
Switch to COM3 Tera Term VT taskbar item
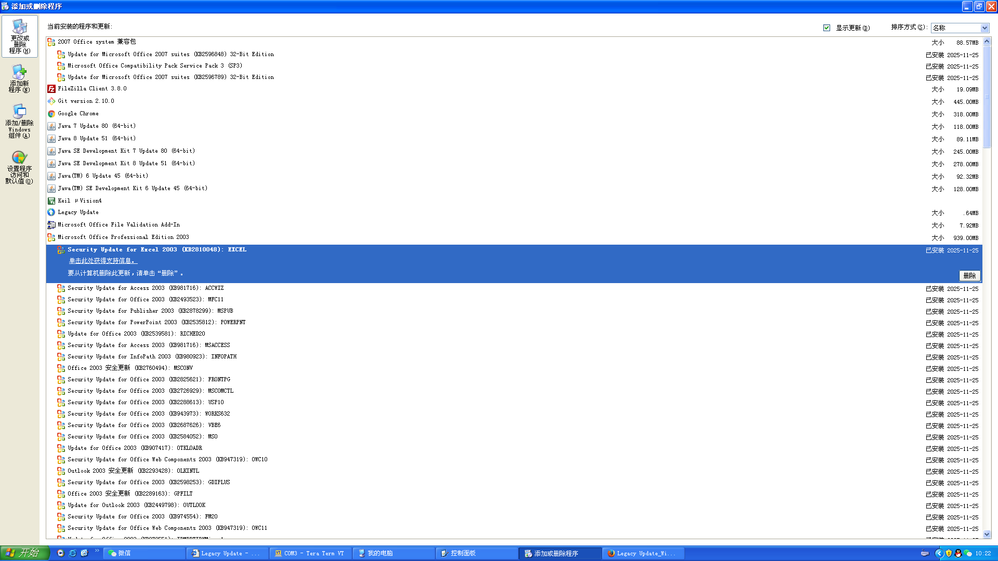[x=310, y=554]
